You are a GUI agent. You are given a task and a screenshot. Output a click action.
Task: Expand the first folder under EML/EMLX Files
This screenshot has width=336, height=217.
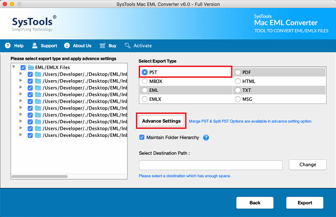(x=20, y=74)
